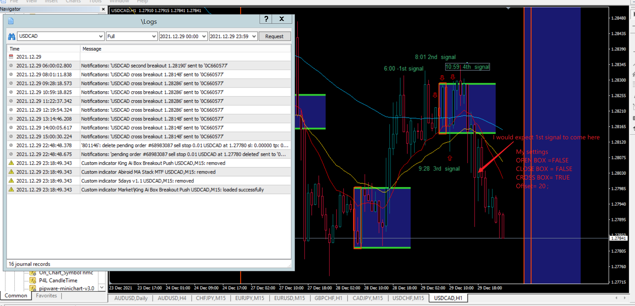Click the status dot for the 22:48:48.675 entry

click(x=11, y=154)
